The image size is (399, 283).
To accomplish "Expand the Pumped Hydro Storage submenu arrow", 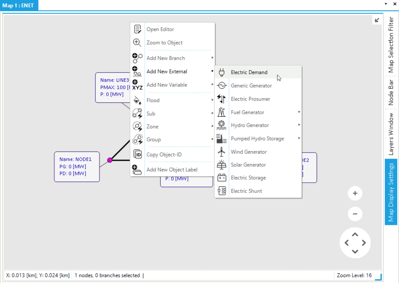I will click(x=299, y=138).
